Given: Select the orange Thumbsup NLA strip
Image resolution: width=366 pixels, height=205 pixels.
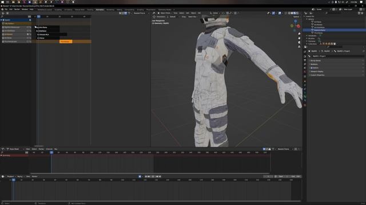Looking at the screenshot, I should 66,42.
